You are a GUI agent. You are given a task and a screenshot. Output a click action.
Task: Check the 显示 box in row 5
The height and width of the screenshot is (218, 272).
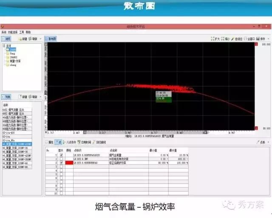tap(61, 174)
